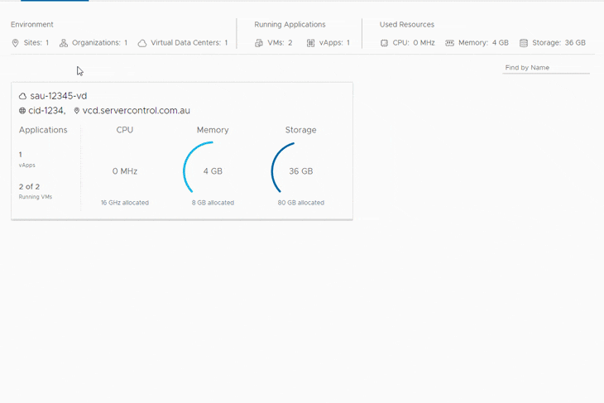The image size is (604, 403).
Task: Click the vcd.servercontrol.com.au site name
Action: [137, 111]
